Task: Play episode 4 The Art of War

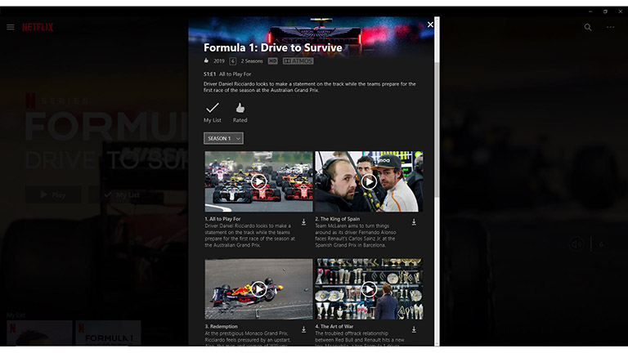Action: pos(369,289)
